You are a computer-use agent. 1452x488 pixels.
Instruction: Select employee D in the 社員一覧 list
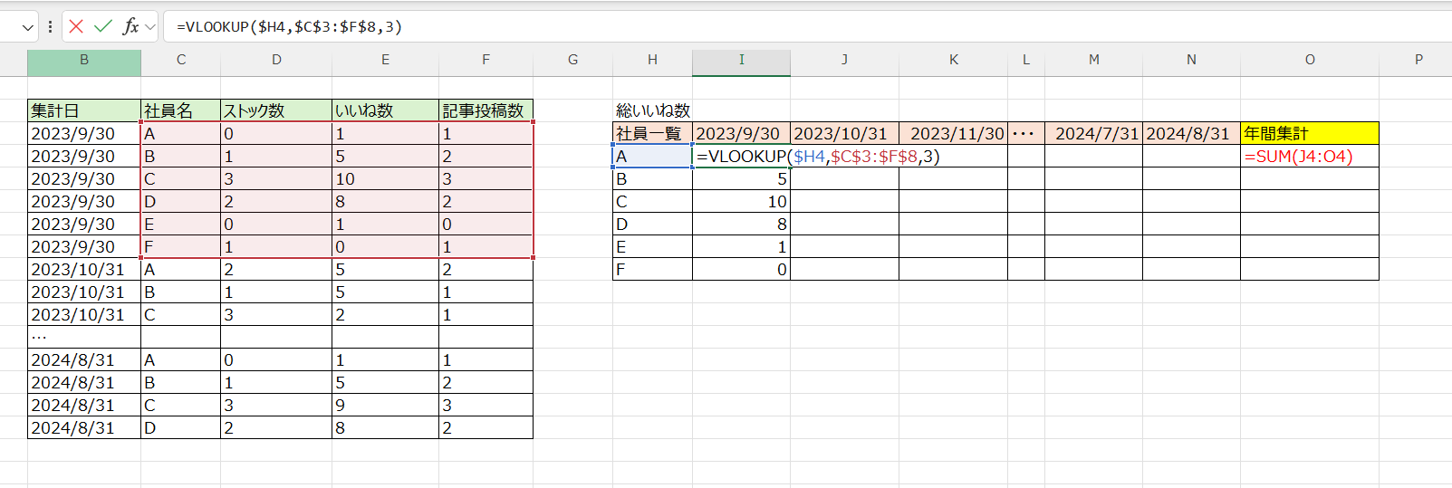click(652, 224)
